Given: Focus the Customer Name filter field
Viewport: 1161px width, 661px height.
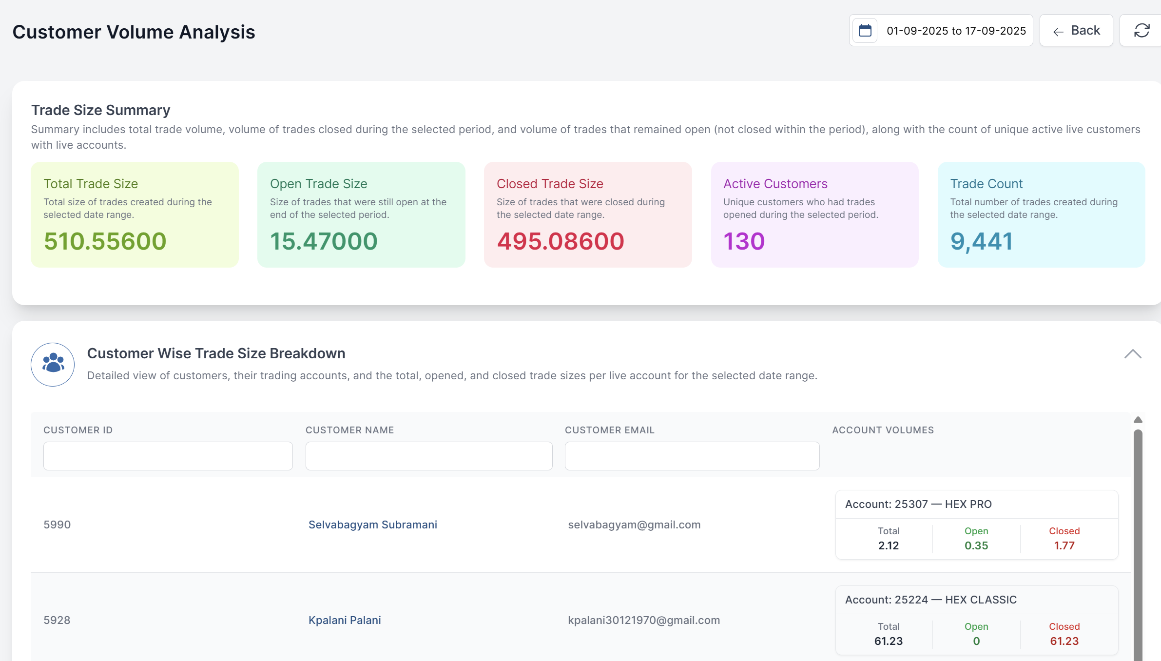Looking at the screenshot, I should point(429,456).
